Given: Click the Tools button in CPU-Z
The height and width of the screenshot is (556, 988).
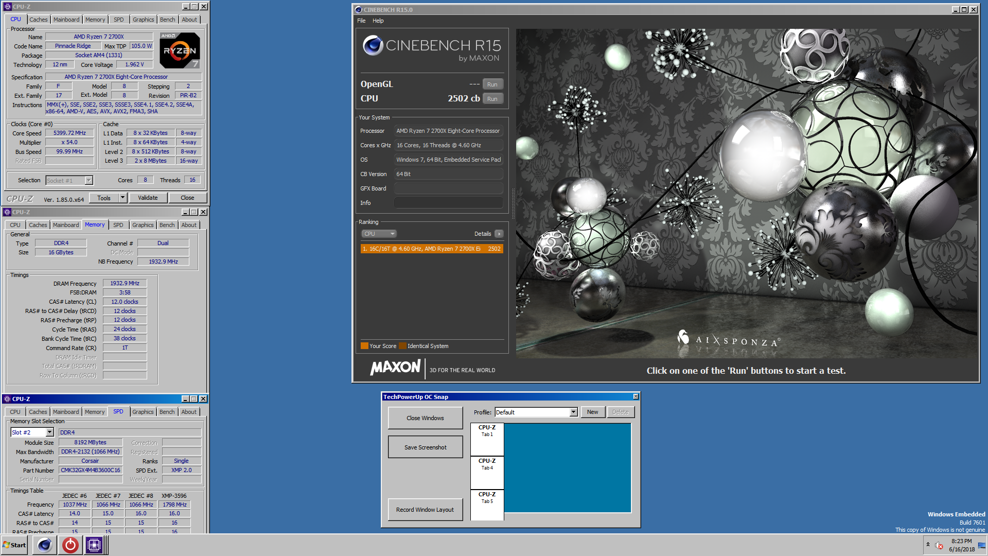Looking at the screenshot, I should (104, 198).
